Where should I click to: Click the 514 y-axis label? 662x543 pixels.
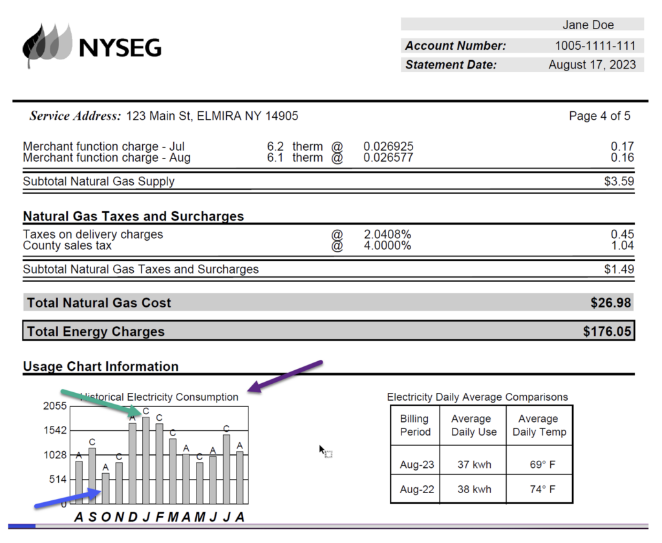pos(58,480)
